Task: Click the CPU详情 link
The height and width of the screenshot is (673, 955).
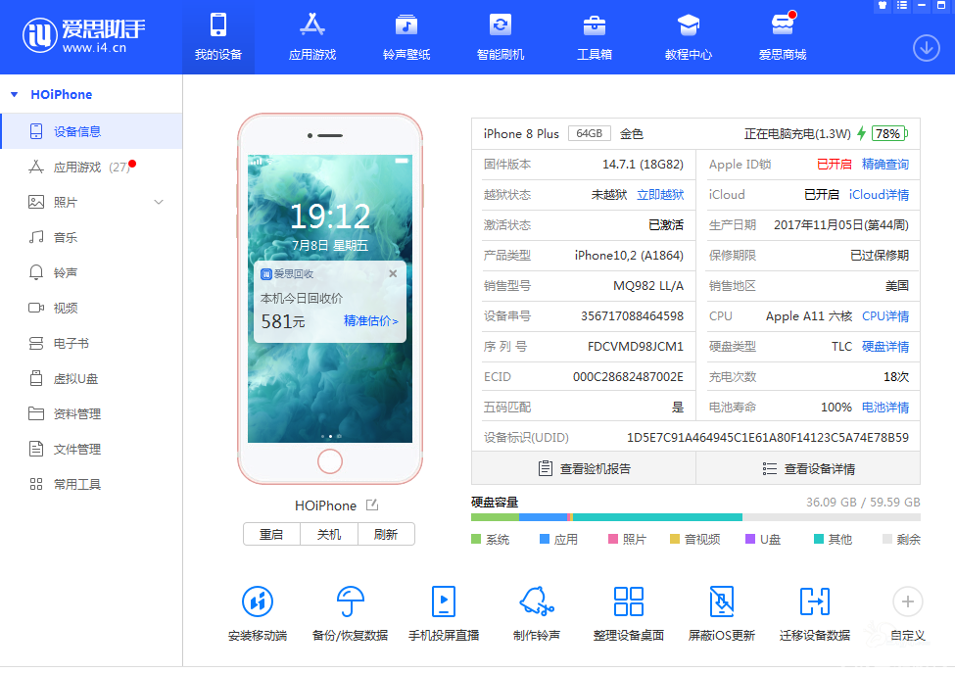Action: 884,316
